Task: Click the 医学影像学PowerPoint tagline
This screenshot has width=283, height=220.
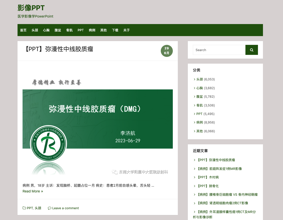Action: point(35,16)
